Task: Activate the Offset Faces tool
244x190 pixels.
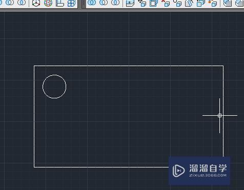Action: [154, 3]
